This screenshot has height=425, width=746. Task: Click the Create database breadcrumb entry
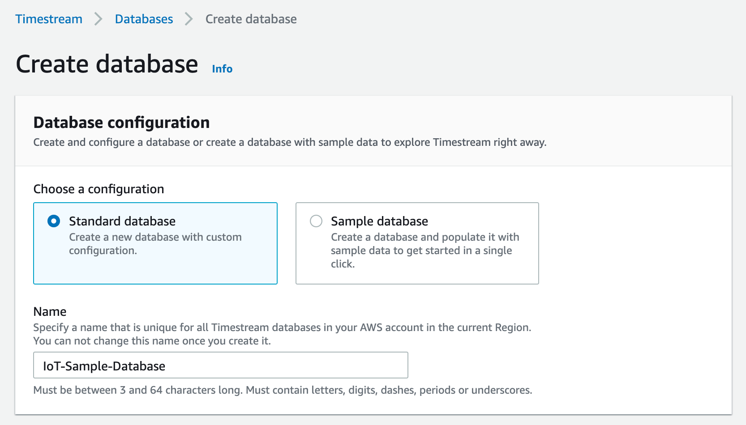tap(251, 19)
